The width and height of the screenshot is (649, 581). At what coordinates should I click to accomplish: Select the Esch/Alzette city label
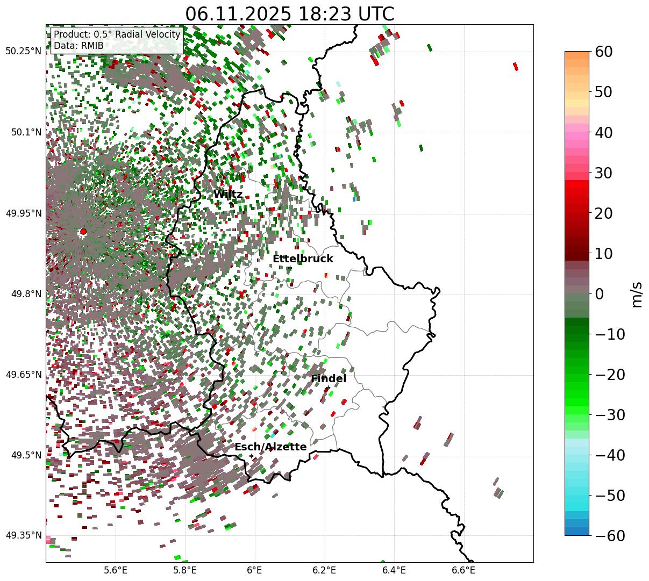270,447
